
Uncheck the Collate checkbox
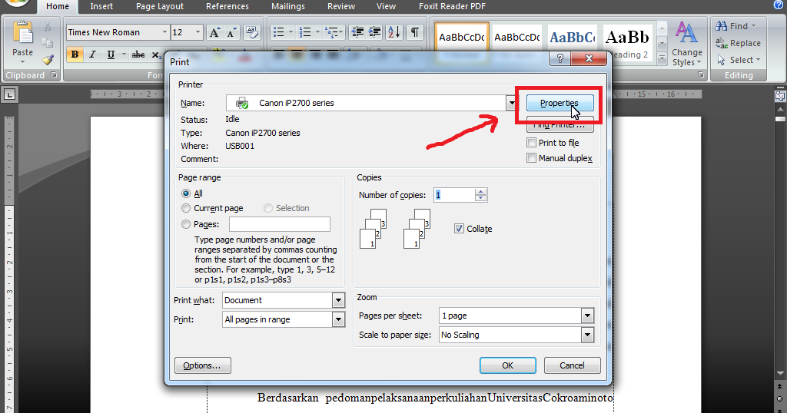(459, 229)
